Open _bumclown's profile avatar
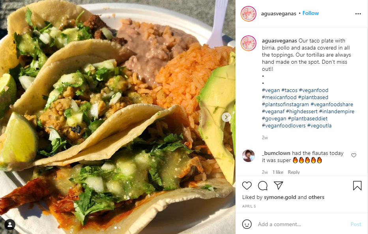Image resolution: width=368 pixels, height=234 pixels. click(248, 156)
